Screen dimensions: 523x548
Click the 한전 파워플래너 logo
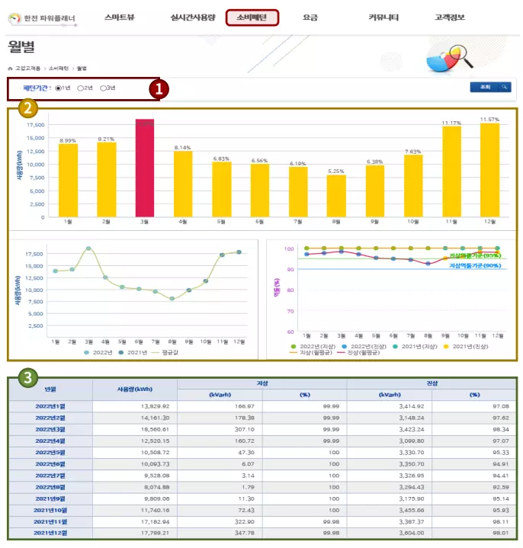pos(42,19)
